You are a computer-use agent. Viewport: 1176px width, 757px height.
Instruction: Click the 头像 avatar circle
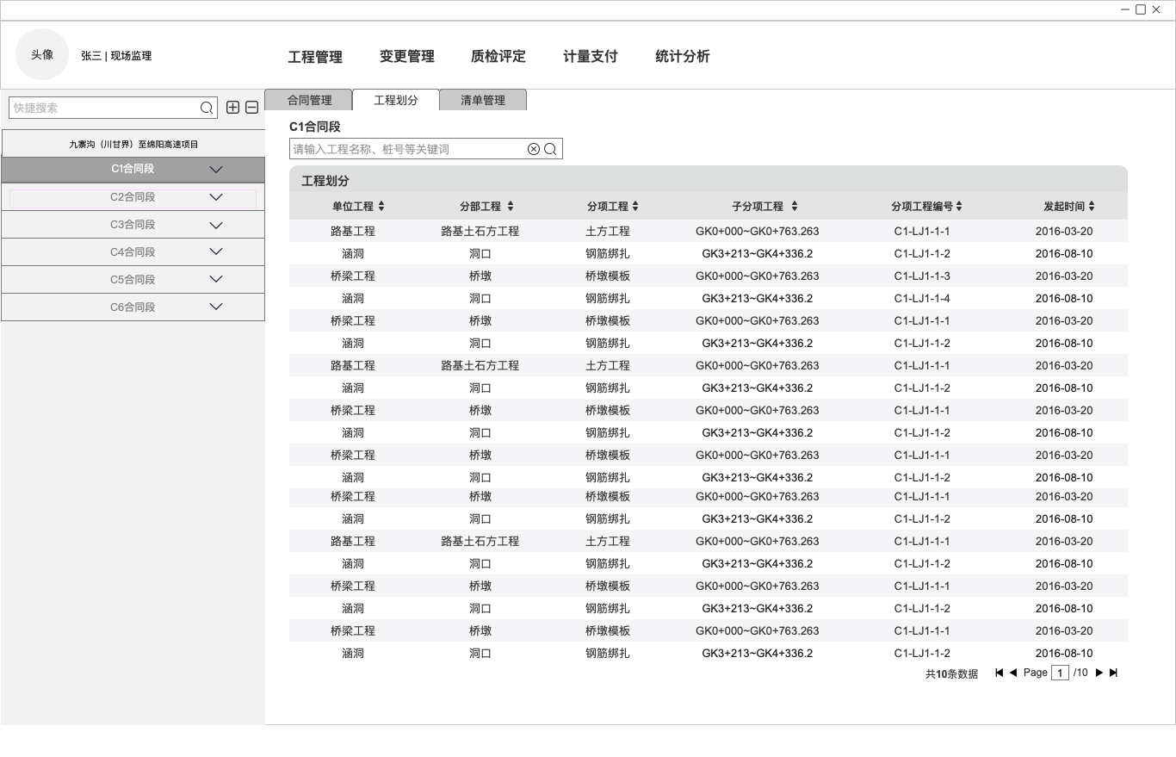[x=42, y=54]
